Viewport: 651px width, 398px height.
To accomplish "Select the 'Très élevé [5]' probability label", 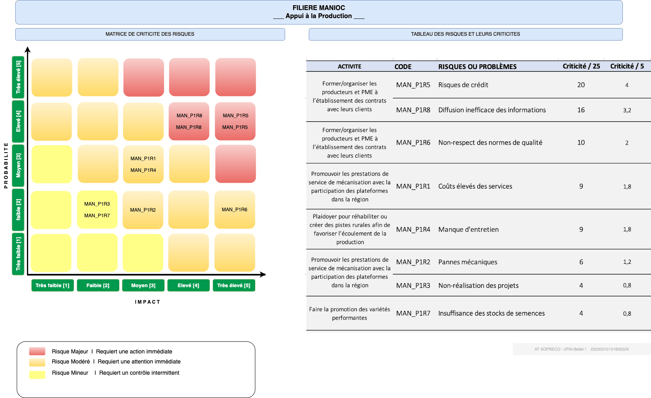I will tap(18, 77).
